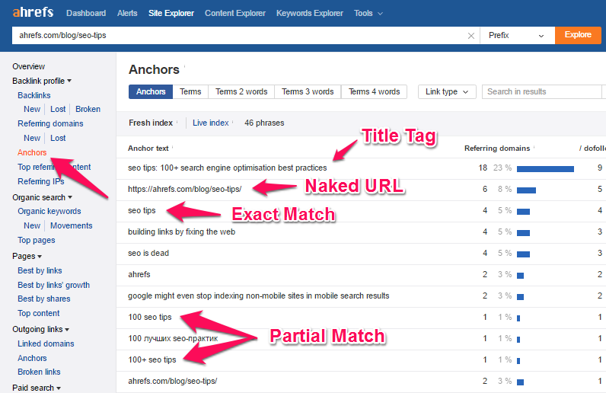Viewport: 606px width, 393px height.
Task: Open the Prefix mode dropdown
Action: pos(517,35)
